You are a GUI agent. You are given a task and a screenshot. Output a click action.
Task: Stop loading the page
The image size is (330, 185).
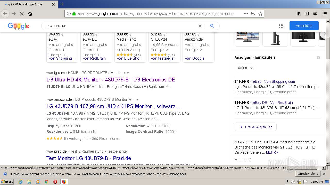click(22, 14)
